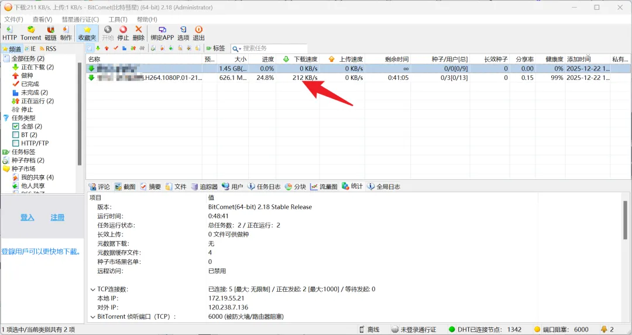Click the 停止 stop toolbar button
The image size is (632, 335).
(123, 33)
